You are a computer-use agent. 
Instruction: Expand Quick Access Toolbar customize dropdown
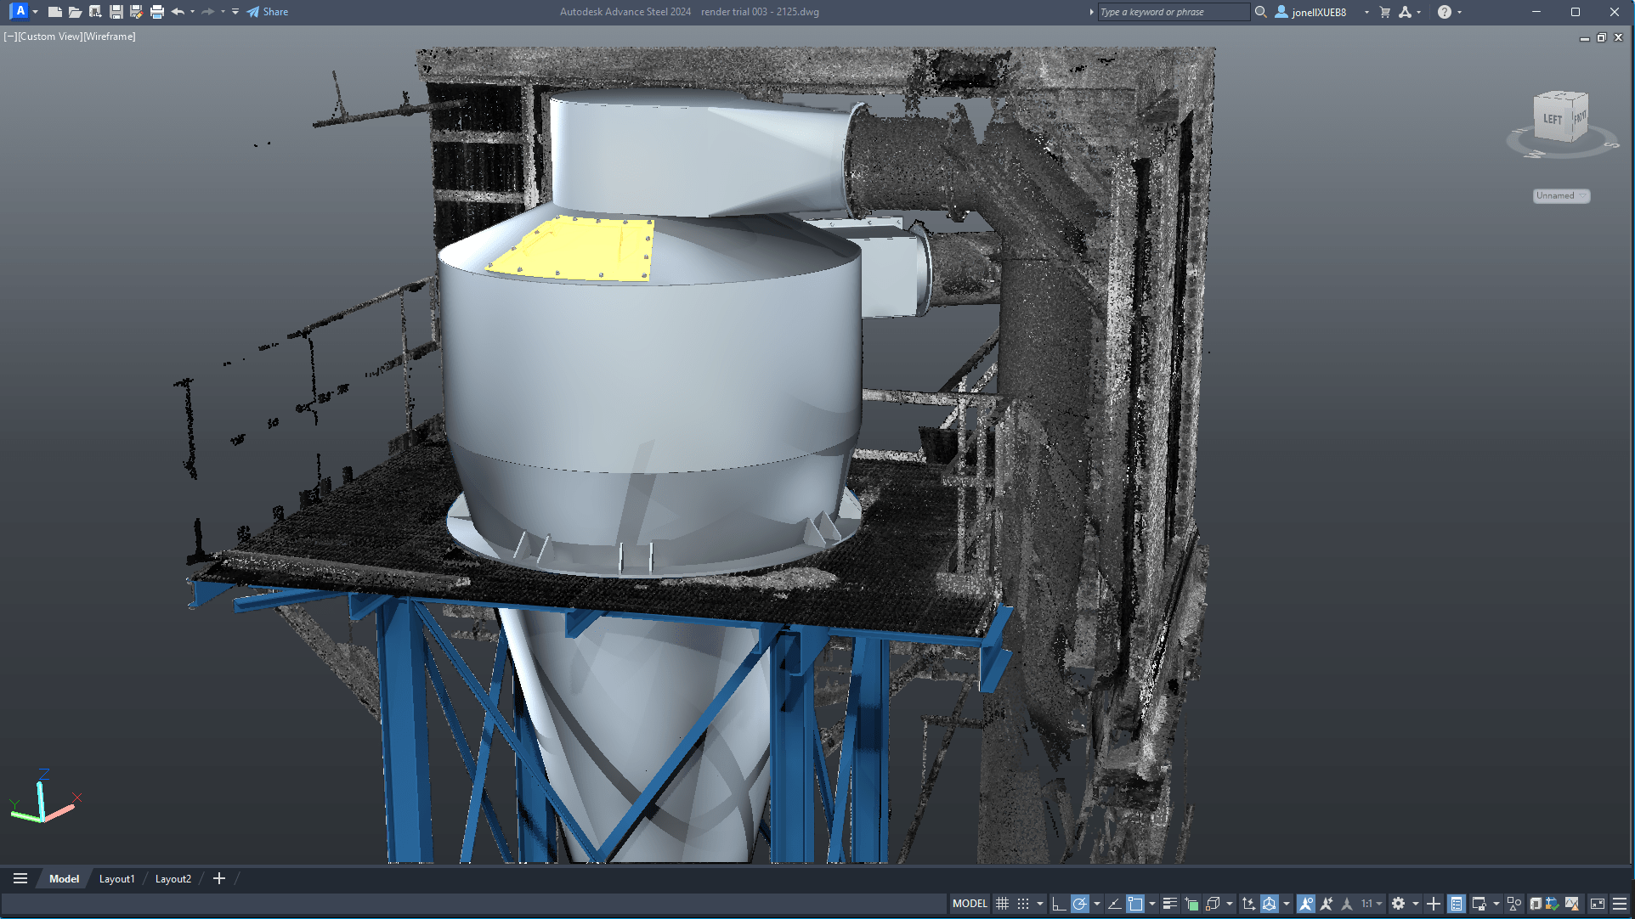tap(235, 12)
